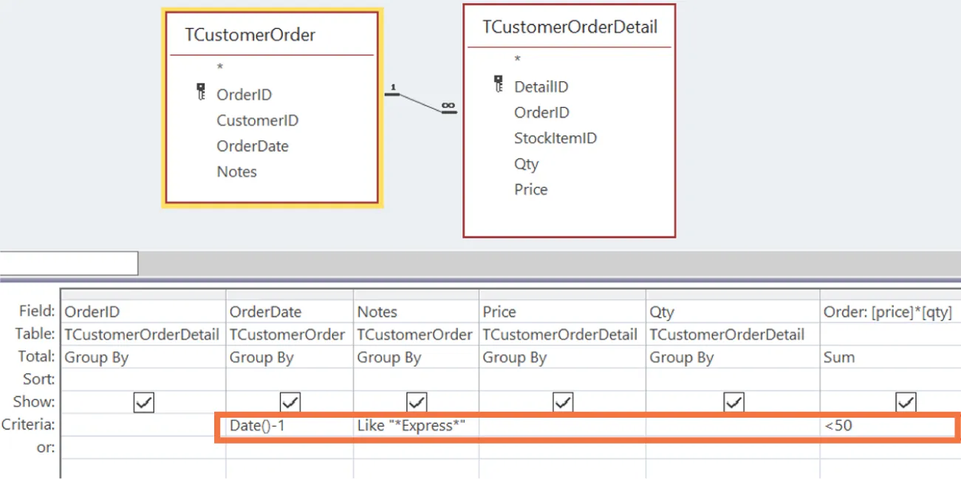The image size is (961, 479).
Task: Select the CustomerID field in TCustomerOrder
Action: coord(257,120)
